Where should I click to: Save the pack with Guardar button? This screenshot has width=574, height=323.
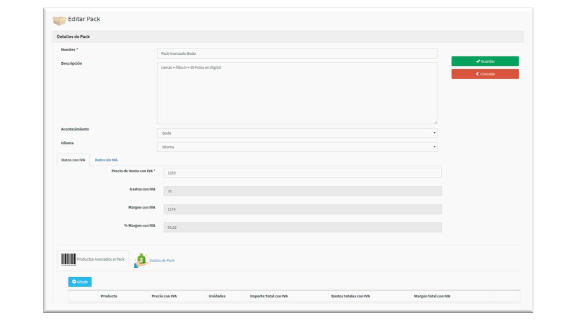pos(485,61)
